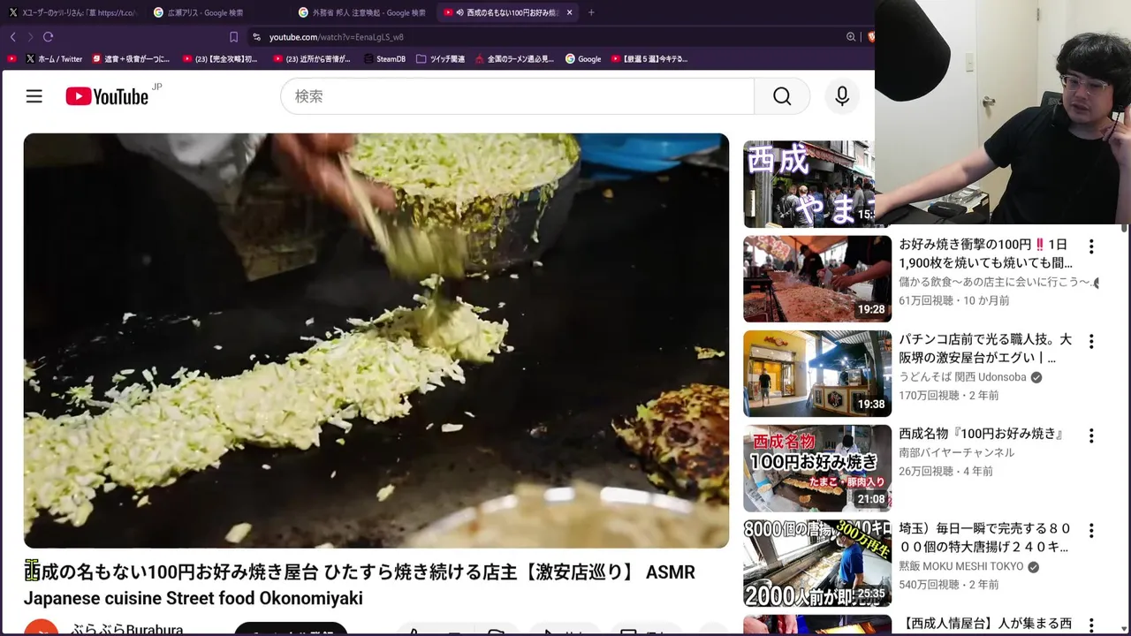Open the 21:08 西成名物 thumbnail
Screen dimensions: 1131x636
[x=817, y=468]
